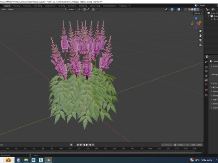Select rendered viewport shading
Viewport: 218px width, 163px height.
[x=198, y=10]
